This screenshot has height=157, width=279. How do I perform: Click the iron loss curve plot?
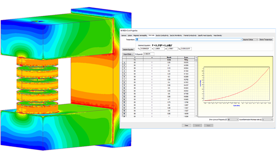tap(235, 87)
